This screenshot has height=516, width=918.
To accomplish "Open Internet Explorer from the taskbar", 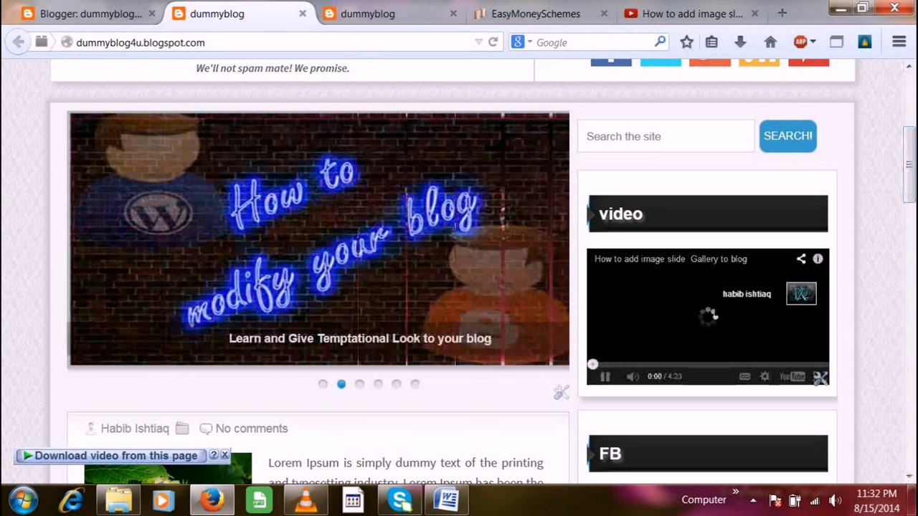I will tap(72, 500).
